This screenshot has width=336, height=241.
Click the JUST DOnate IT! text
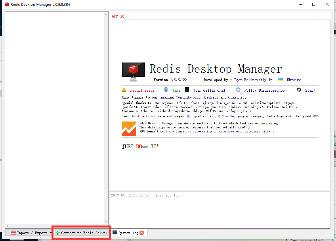pyautogui.click(x=140, y=146)
